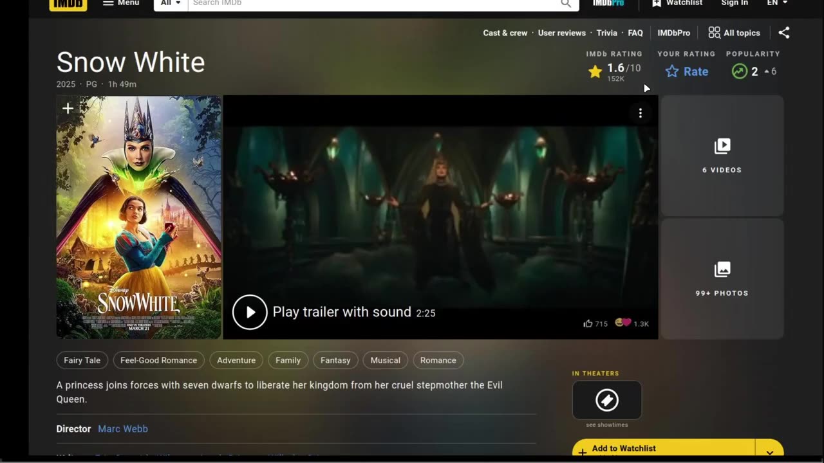Expand the All search category dropdown
This screenshot has height=463, width=824.
[171, 3]
